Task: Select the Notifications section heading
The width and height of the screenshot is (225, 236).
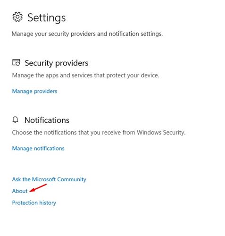Action: [47, 120]
